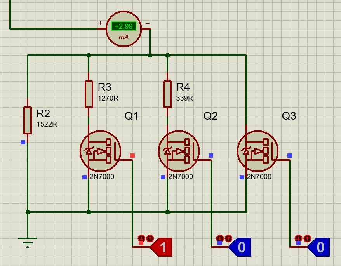Image resolution: width=341 pixels, height=266 pixels.
Task: Select the Q1 MOSFET transistor symbol
Action: [100, 151]
